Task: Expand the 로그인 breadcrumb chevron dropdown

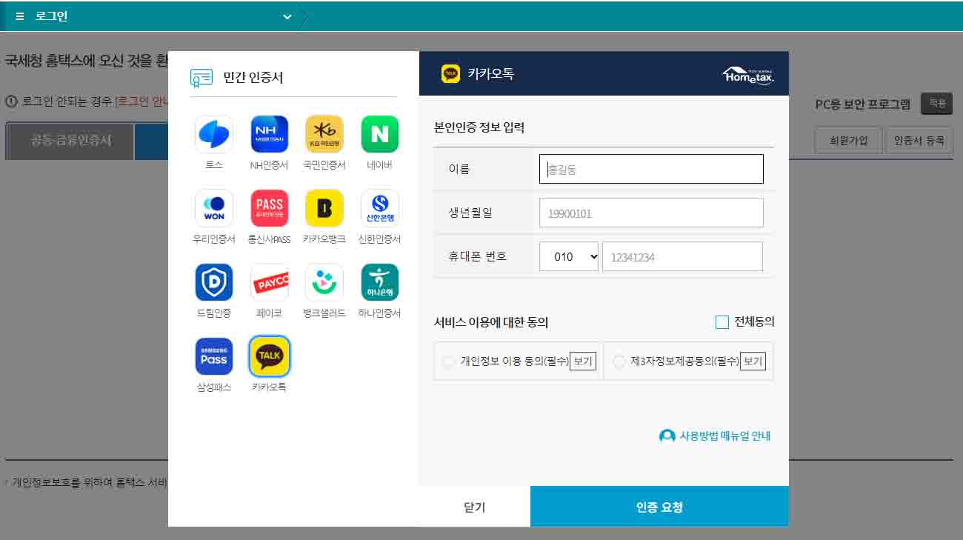Action: tap(287, 16)
